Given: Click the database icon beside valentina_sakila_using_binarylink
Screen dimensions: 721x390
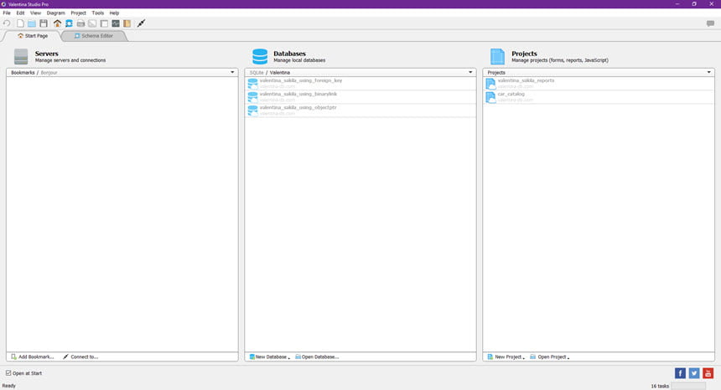Looking at the screenshot, I should click(x=252, y=97).
